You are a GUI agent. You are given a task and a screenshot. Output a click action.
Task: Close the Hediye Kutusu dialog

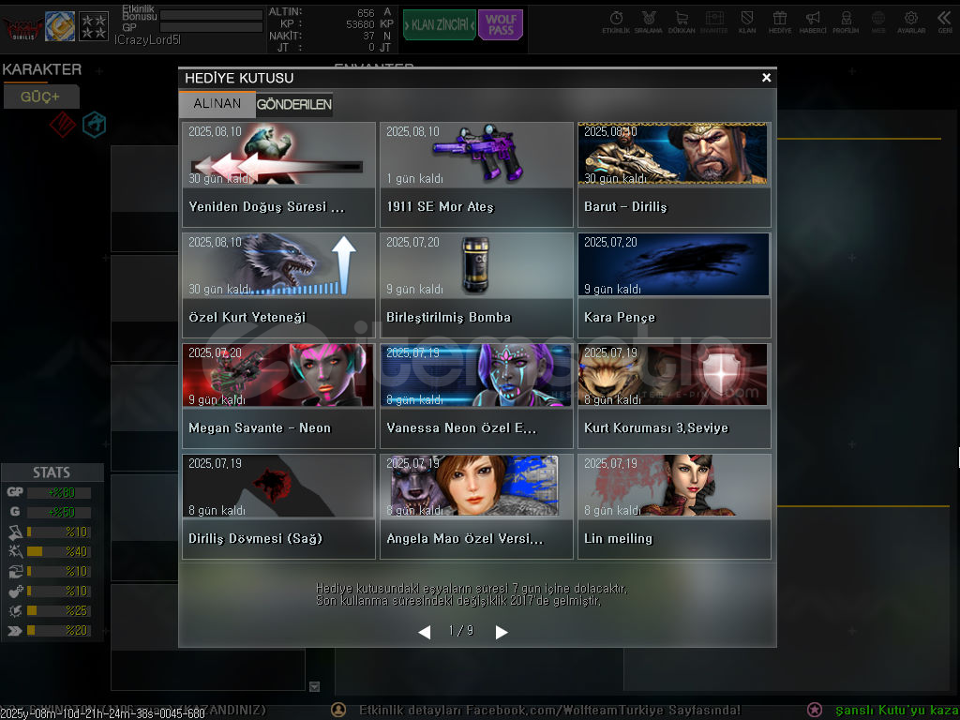point(766,78)
